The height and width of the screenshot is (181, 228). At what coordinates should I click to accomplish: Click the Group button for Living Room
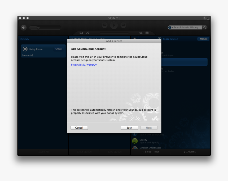tap(58, 49)
